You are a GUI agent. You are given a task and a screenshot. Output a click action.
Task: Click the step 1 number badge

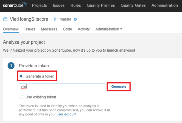tap(11, 66)
